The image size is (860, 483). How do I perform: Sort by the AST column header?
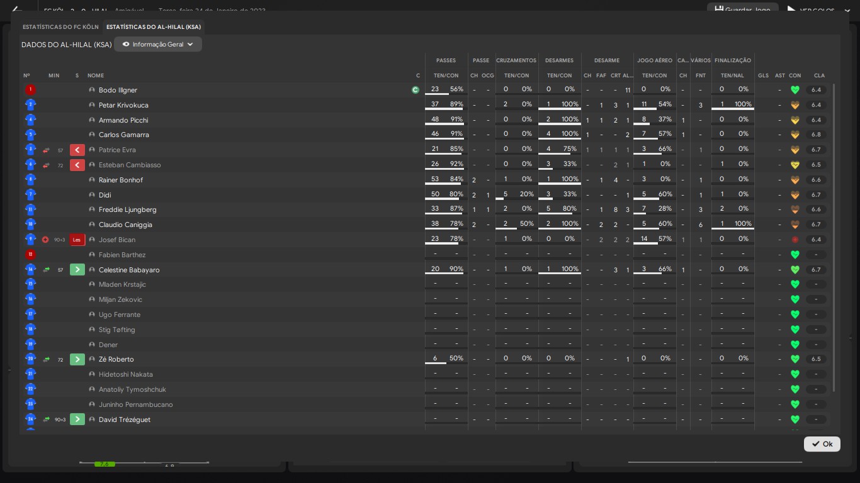coord(780,75)
